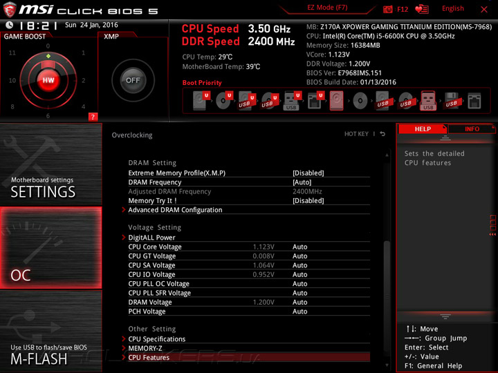Switch to EZ Mode (F7)
This screenshot has height=373, width=498.
tap(327, 8)
